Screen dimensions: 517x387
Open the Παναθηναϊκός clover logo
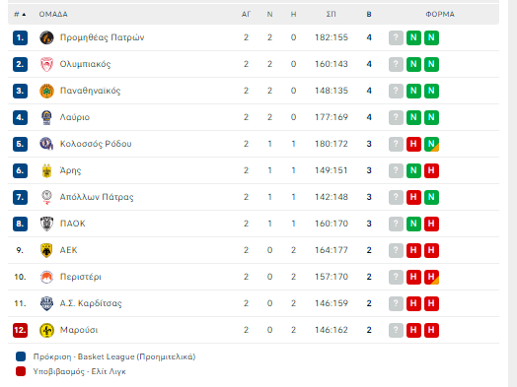coord(46,91)
